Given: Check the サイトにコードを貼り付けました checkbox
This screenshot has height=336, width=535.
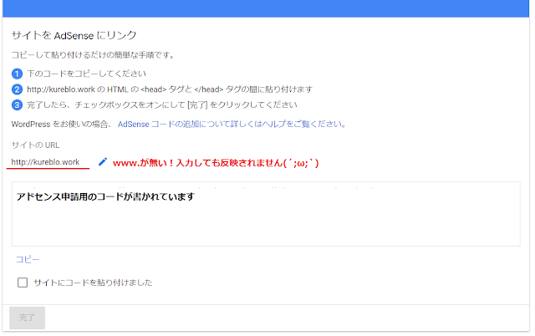Looking at the screenshot, I should [23, 283].
